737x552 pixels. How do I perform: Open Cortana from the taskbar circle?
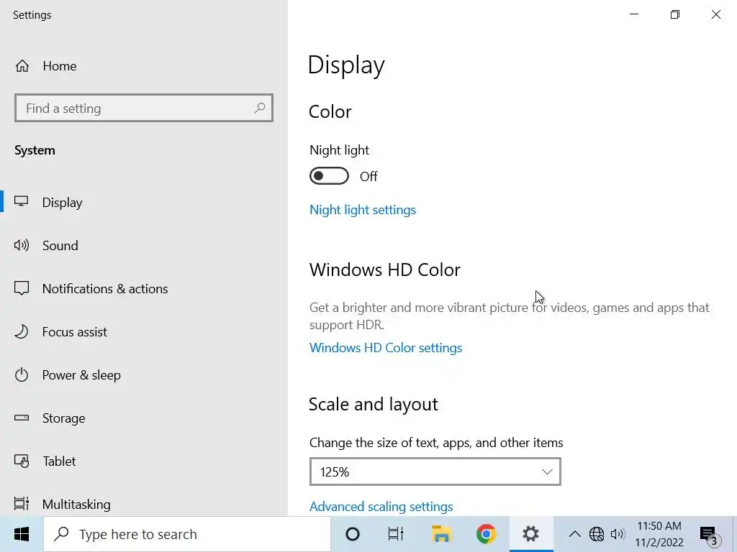point(353,534)
